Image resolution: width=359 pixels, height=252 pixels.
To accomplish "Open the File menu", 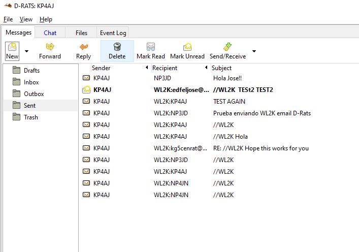I will 8,19.
